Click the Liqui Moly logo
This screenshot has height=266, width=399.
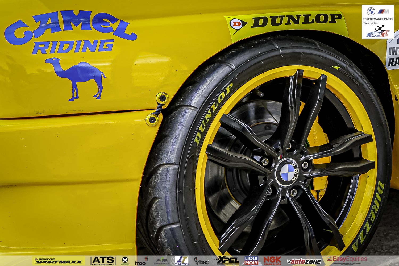coord(251,261)
